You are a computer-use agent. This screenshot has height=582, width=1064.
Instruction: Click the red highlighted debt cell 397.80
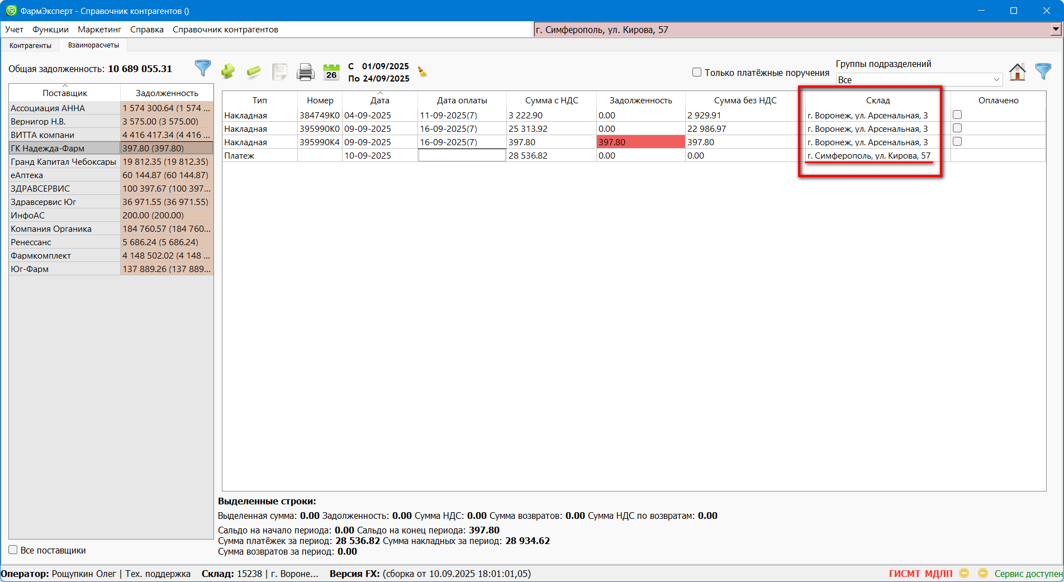coord(640,142)
